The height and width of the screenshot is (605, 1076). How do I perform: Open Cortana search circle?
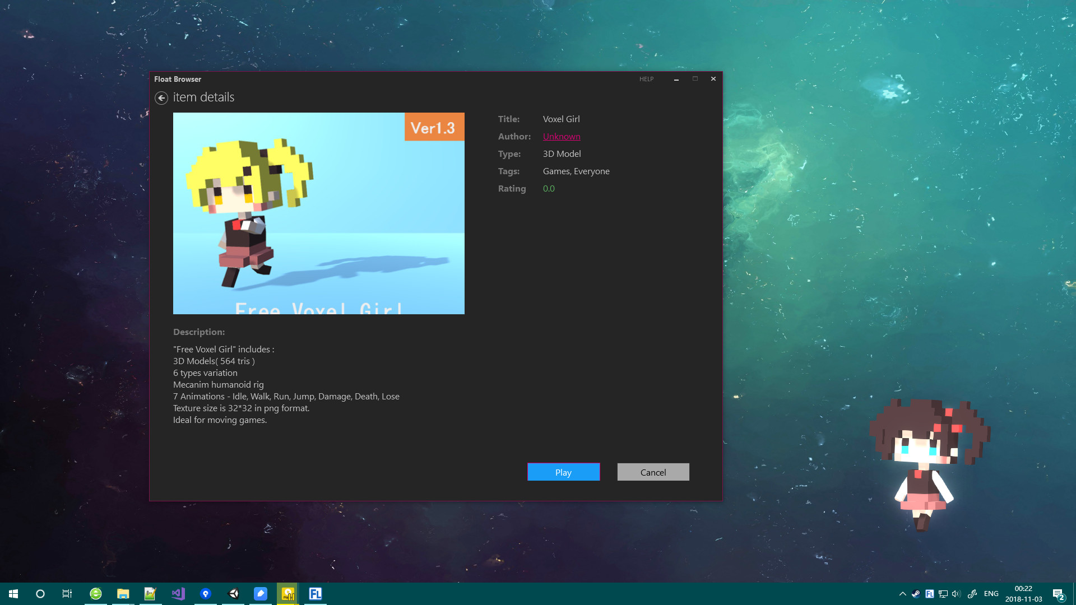(x=40, y=594)
